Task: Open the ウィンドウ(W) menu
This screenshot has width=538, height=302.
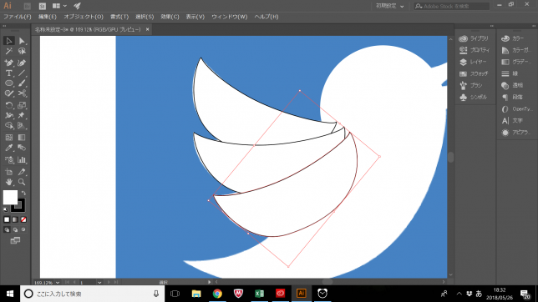Action: [229, 17]
